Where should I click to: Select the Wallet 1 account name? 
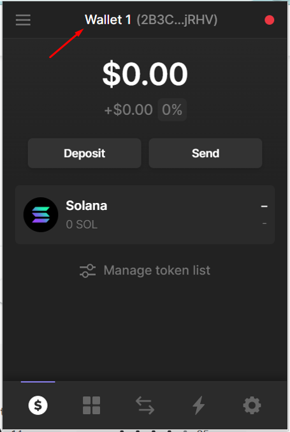[x=108, y=20]
